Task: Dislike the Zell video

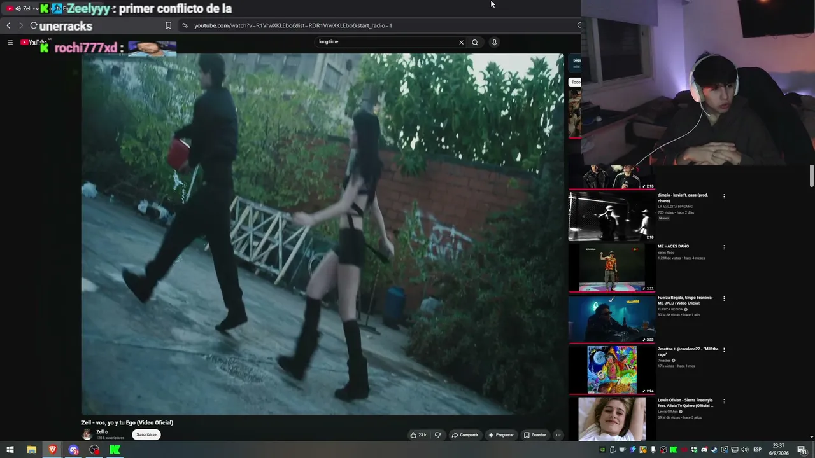Action: [x=437, y=435]
